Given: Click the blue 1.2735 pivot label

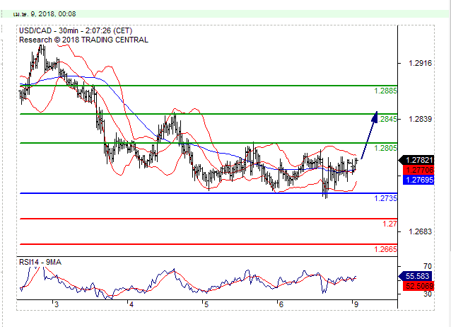Looking at the screenshot, I should pyautogui.click(x=385, y=198).
